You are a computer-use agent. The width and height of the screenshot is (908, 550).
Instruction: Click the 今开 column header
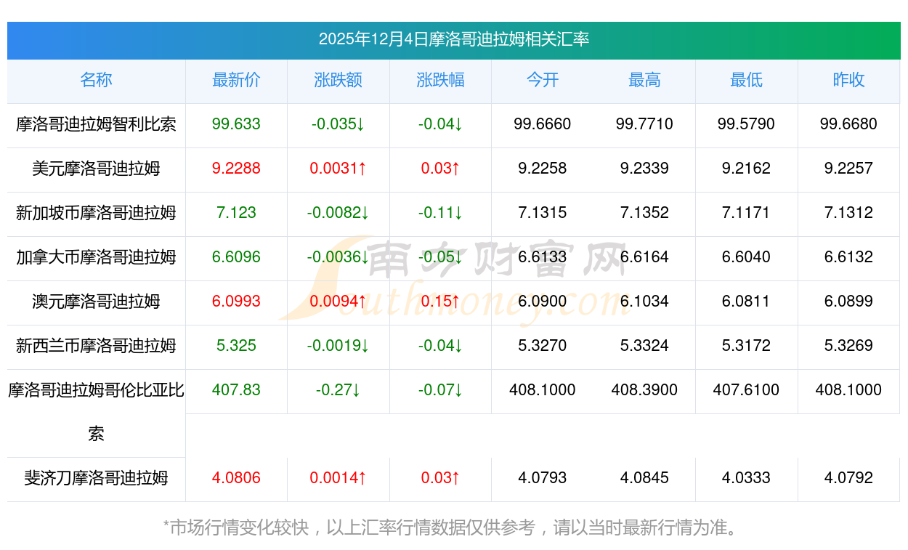click(x=542, y=80)
